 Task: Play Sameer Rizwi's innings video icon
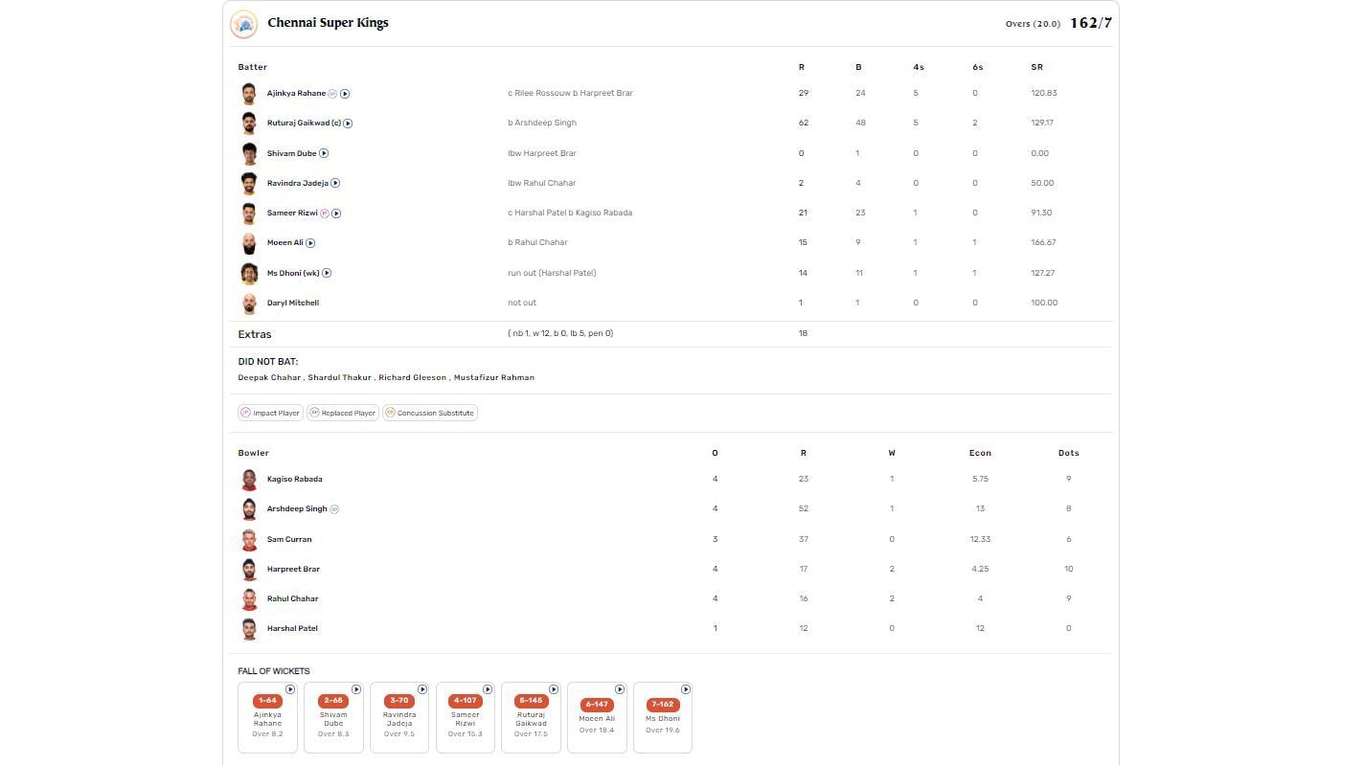point(336,214)
